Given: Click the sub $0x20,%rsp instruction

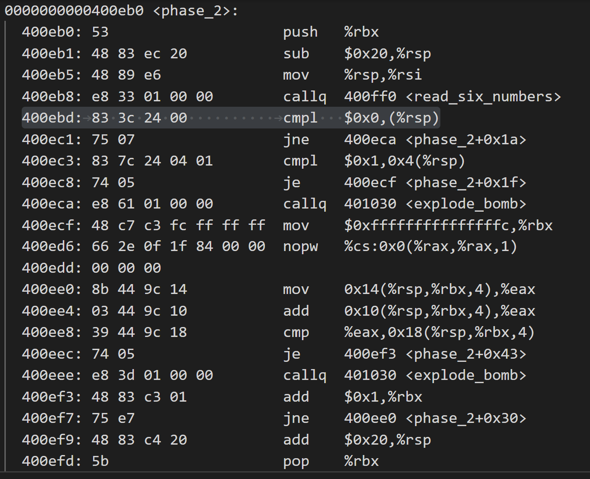Looking at the screenshot, I should [x=356, y=54].
